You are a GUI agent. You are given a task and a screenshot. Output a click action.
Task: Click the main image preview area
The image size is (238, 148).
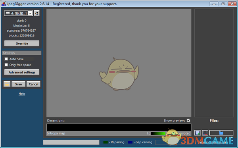tap(119, 63)
